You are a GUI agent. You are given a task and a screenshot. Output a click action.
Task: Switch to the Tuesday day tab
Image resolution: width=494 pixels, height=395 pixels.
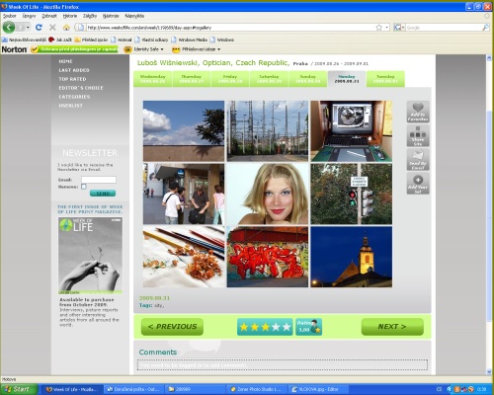coord(385,79)
